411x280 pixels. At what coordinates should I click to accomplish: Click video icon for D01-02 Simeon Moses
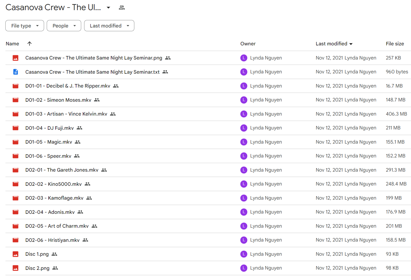(16, 100)
